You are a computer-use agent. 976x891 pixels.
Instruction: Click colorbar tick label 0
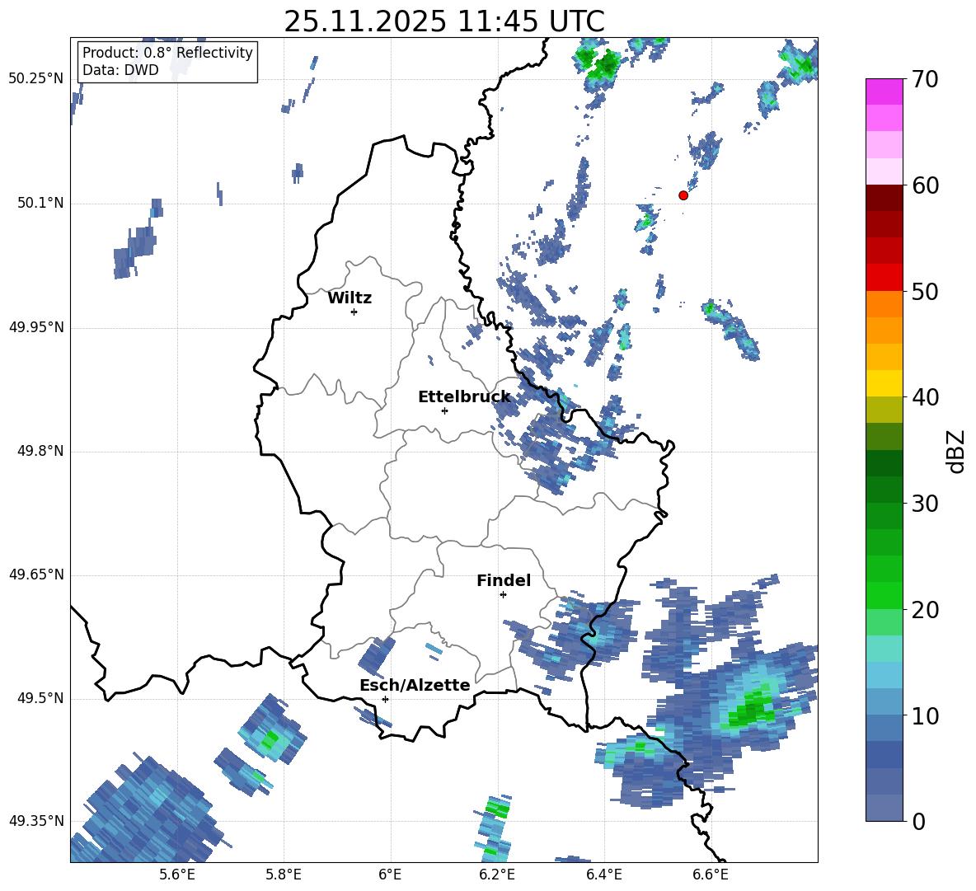click(918, 821)
